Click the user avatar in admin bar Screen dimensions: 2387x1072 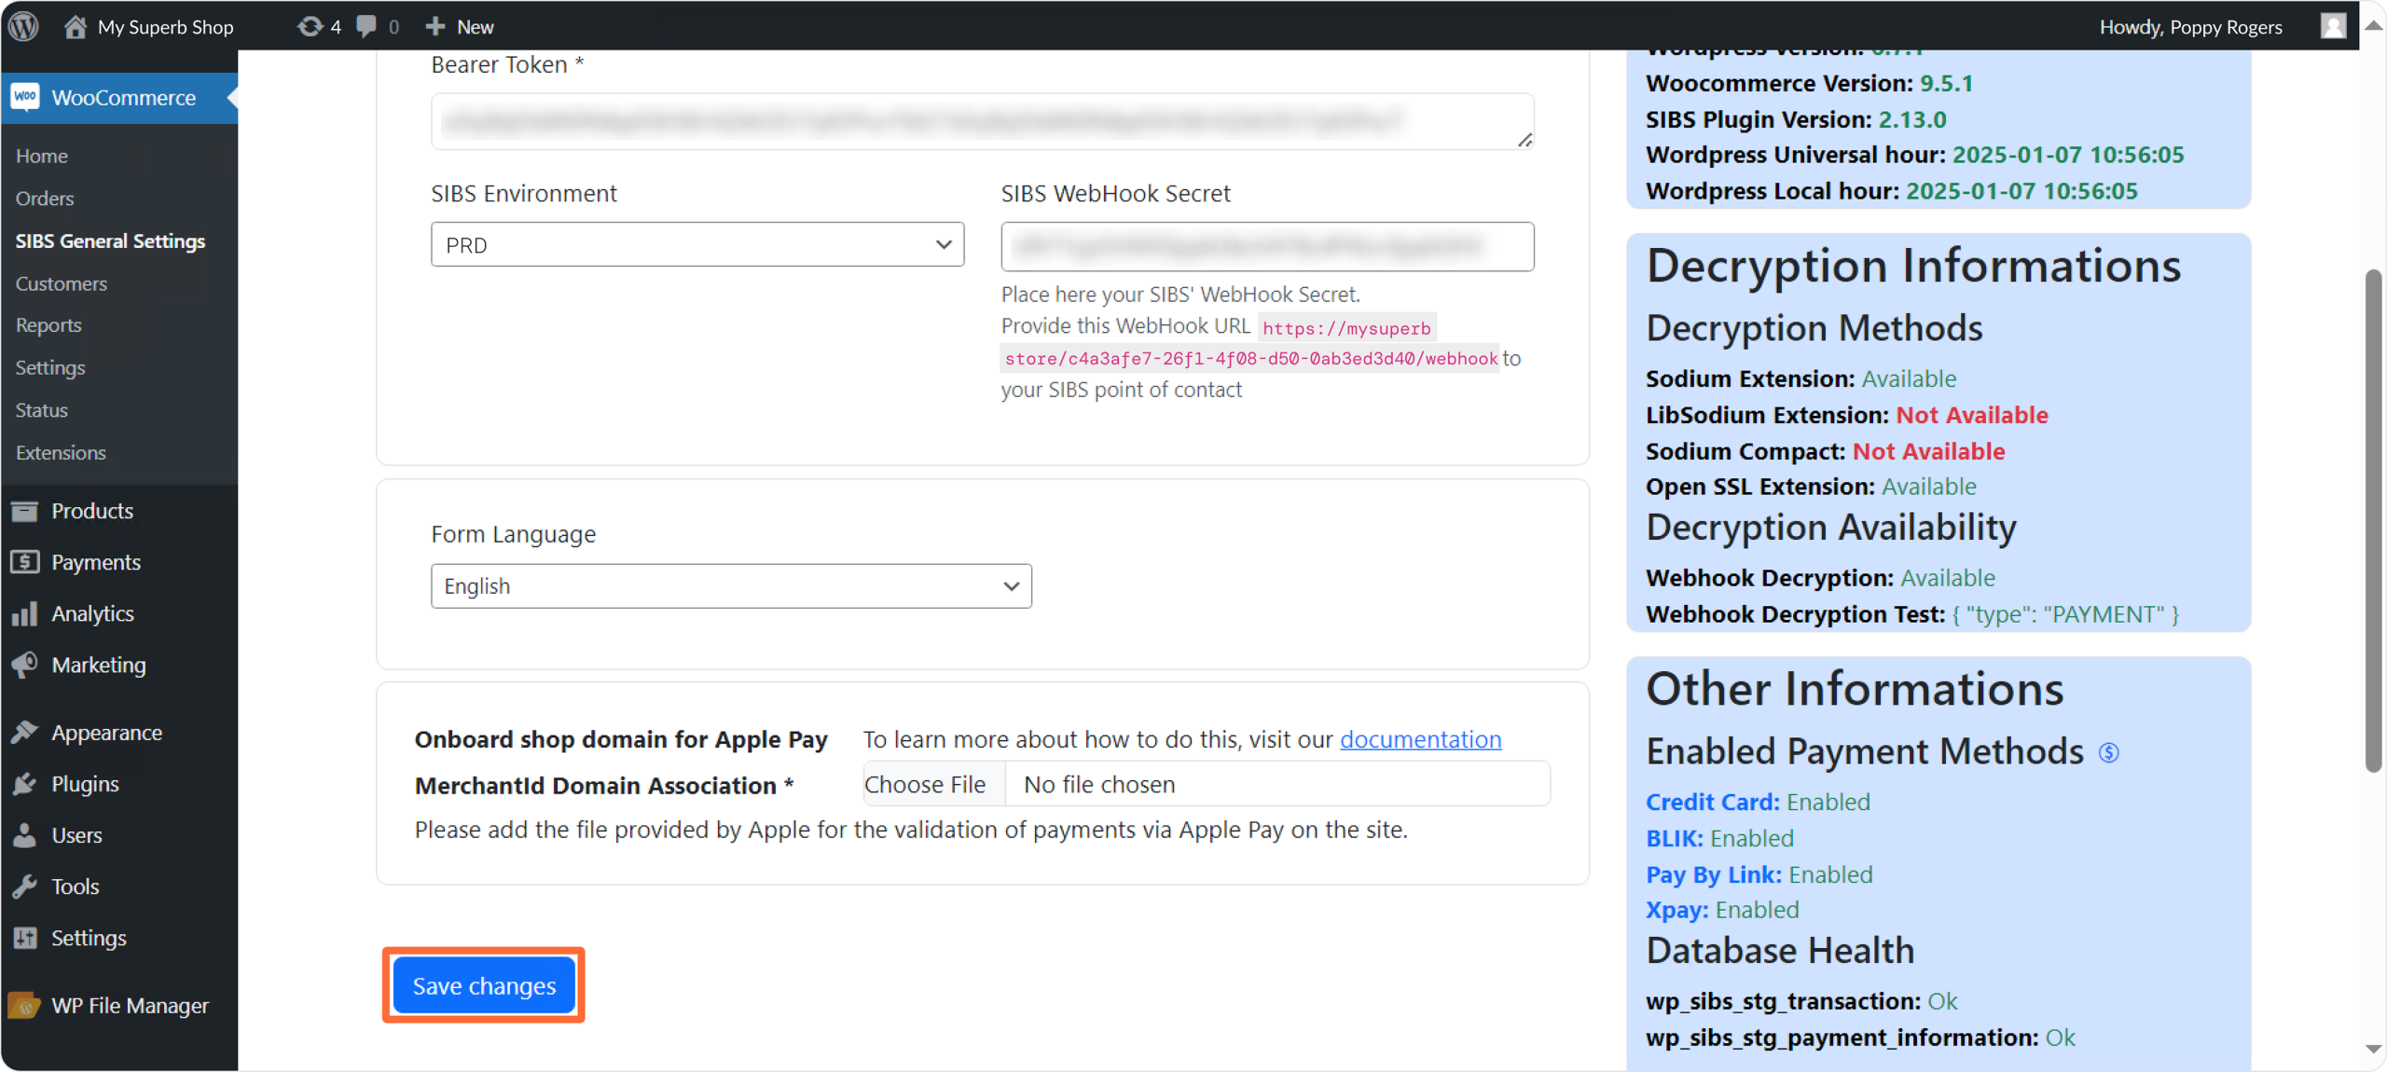[x=2333, y=26]
